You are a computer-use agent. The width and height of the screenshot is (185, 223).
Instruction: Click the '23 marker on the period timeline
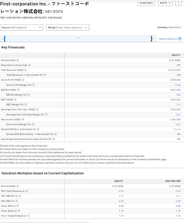click(x=78, y=38)
